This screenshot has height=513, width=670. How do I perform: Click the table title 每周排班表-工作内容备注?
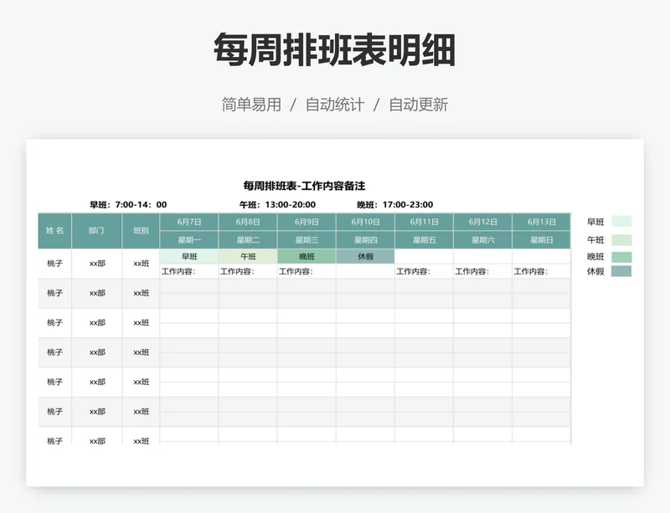[x=308, y=182]
